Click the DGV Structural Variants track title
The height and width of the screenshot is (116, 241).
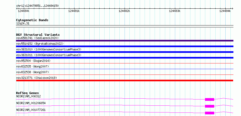(38, 35)
